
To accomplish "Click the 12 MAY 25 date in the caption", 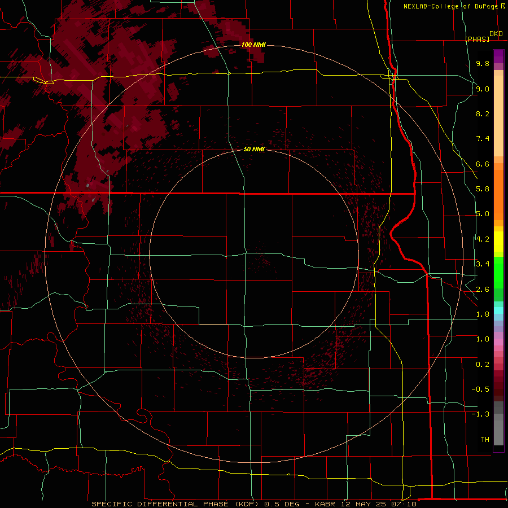I will (x=363, y=504).
